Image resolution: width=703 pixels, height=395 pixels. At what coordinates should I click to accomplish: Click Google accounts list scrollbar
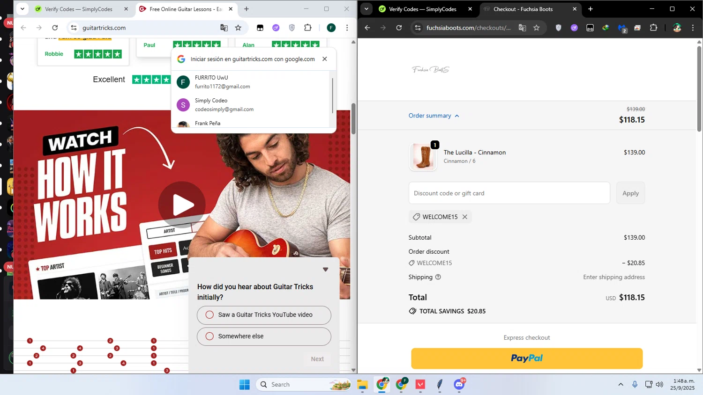point(333,95)
